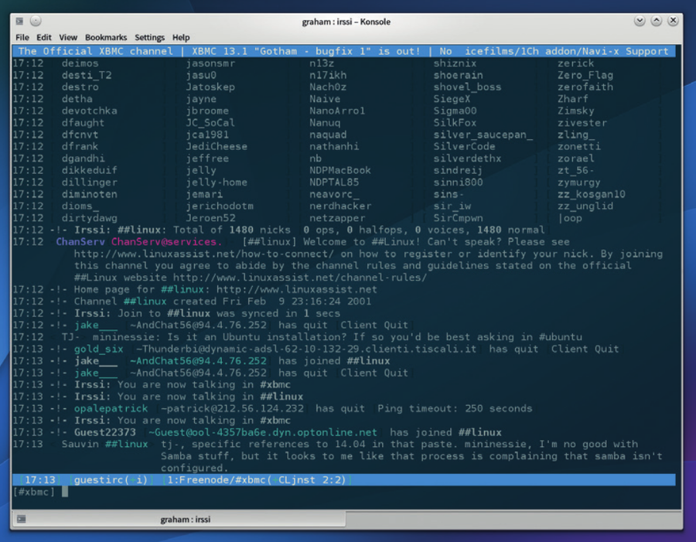Click the nick "dirtydawg"
Viewport: 696px width, 542px height.
tap(90, 218)
